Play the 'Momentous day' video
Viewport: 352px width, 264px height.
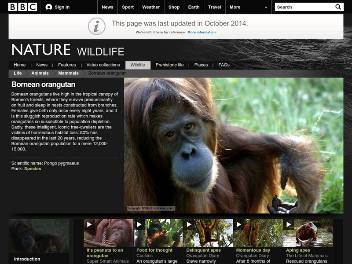point(239,224)
